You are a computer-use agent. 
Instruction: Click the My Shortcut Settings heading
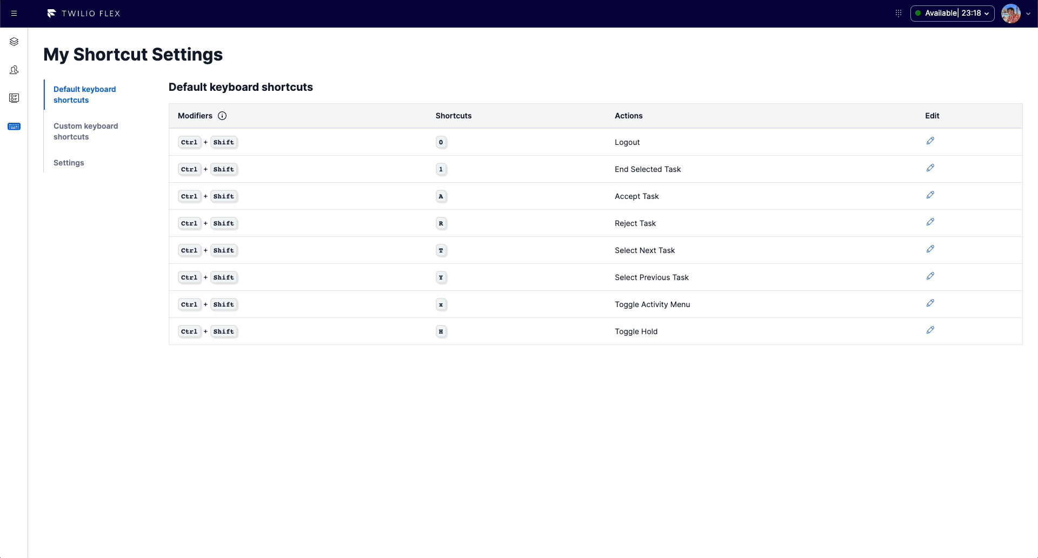133,55
